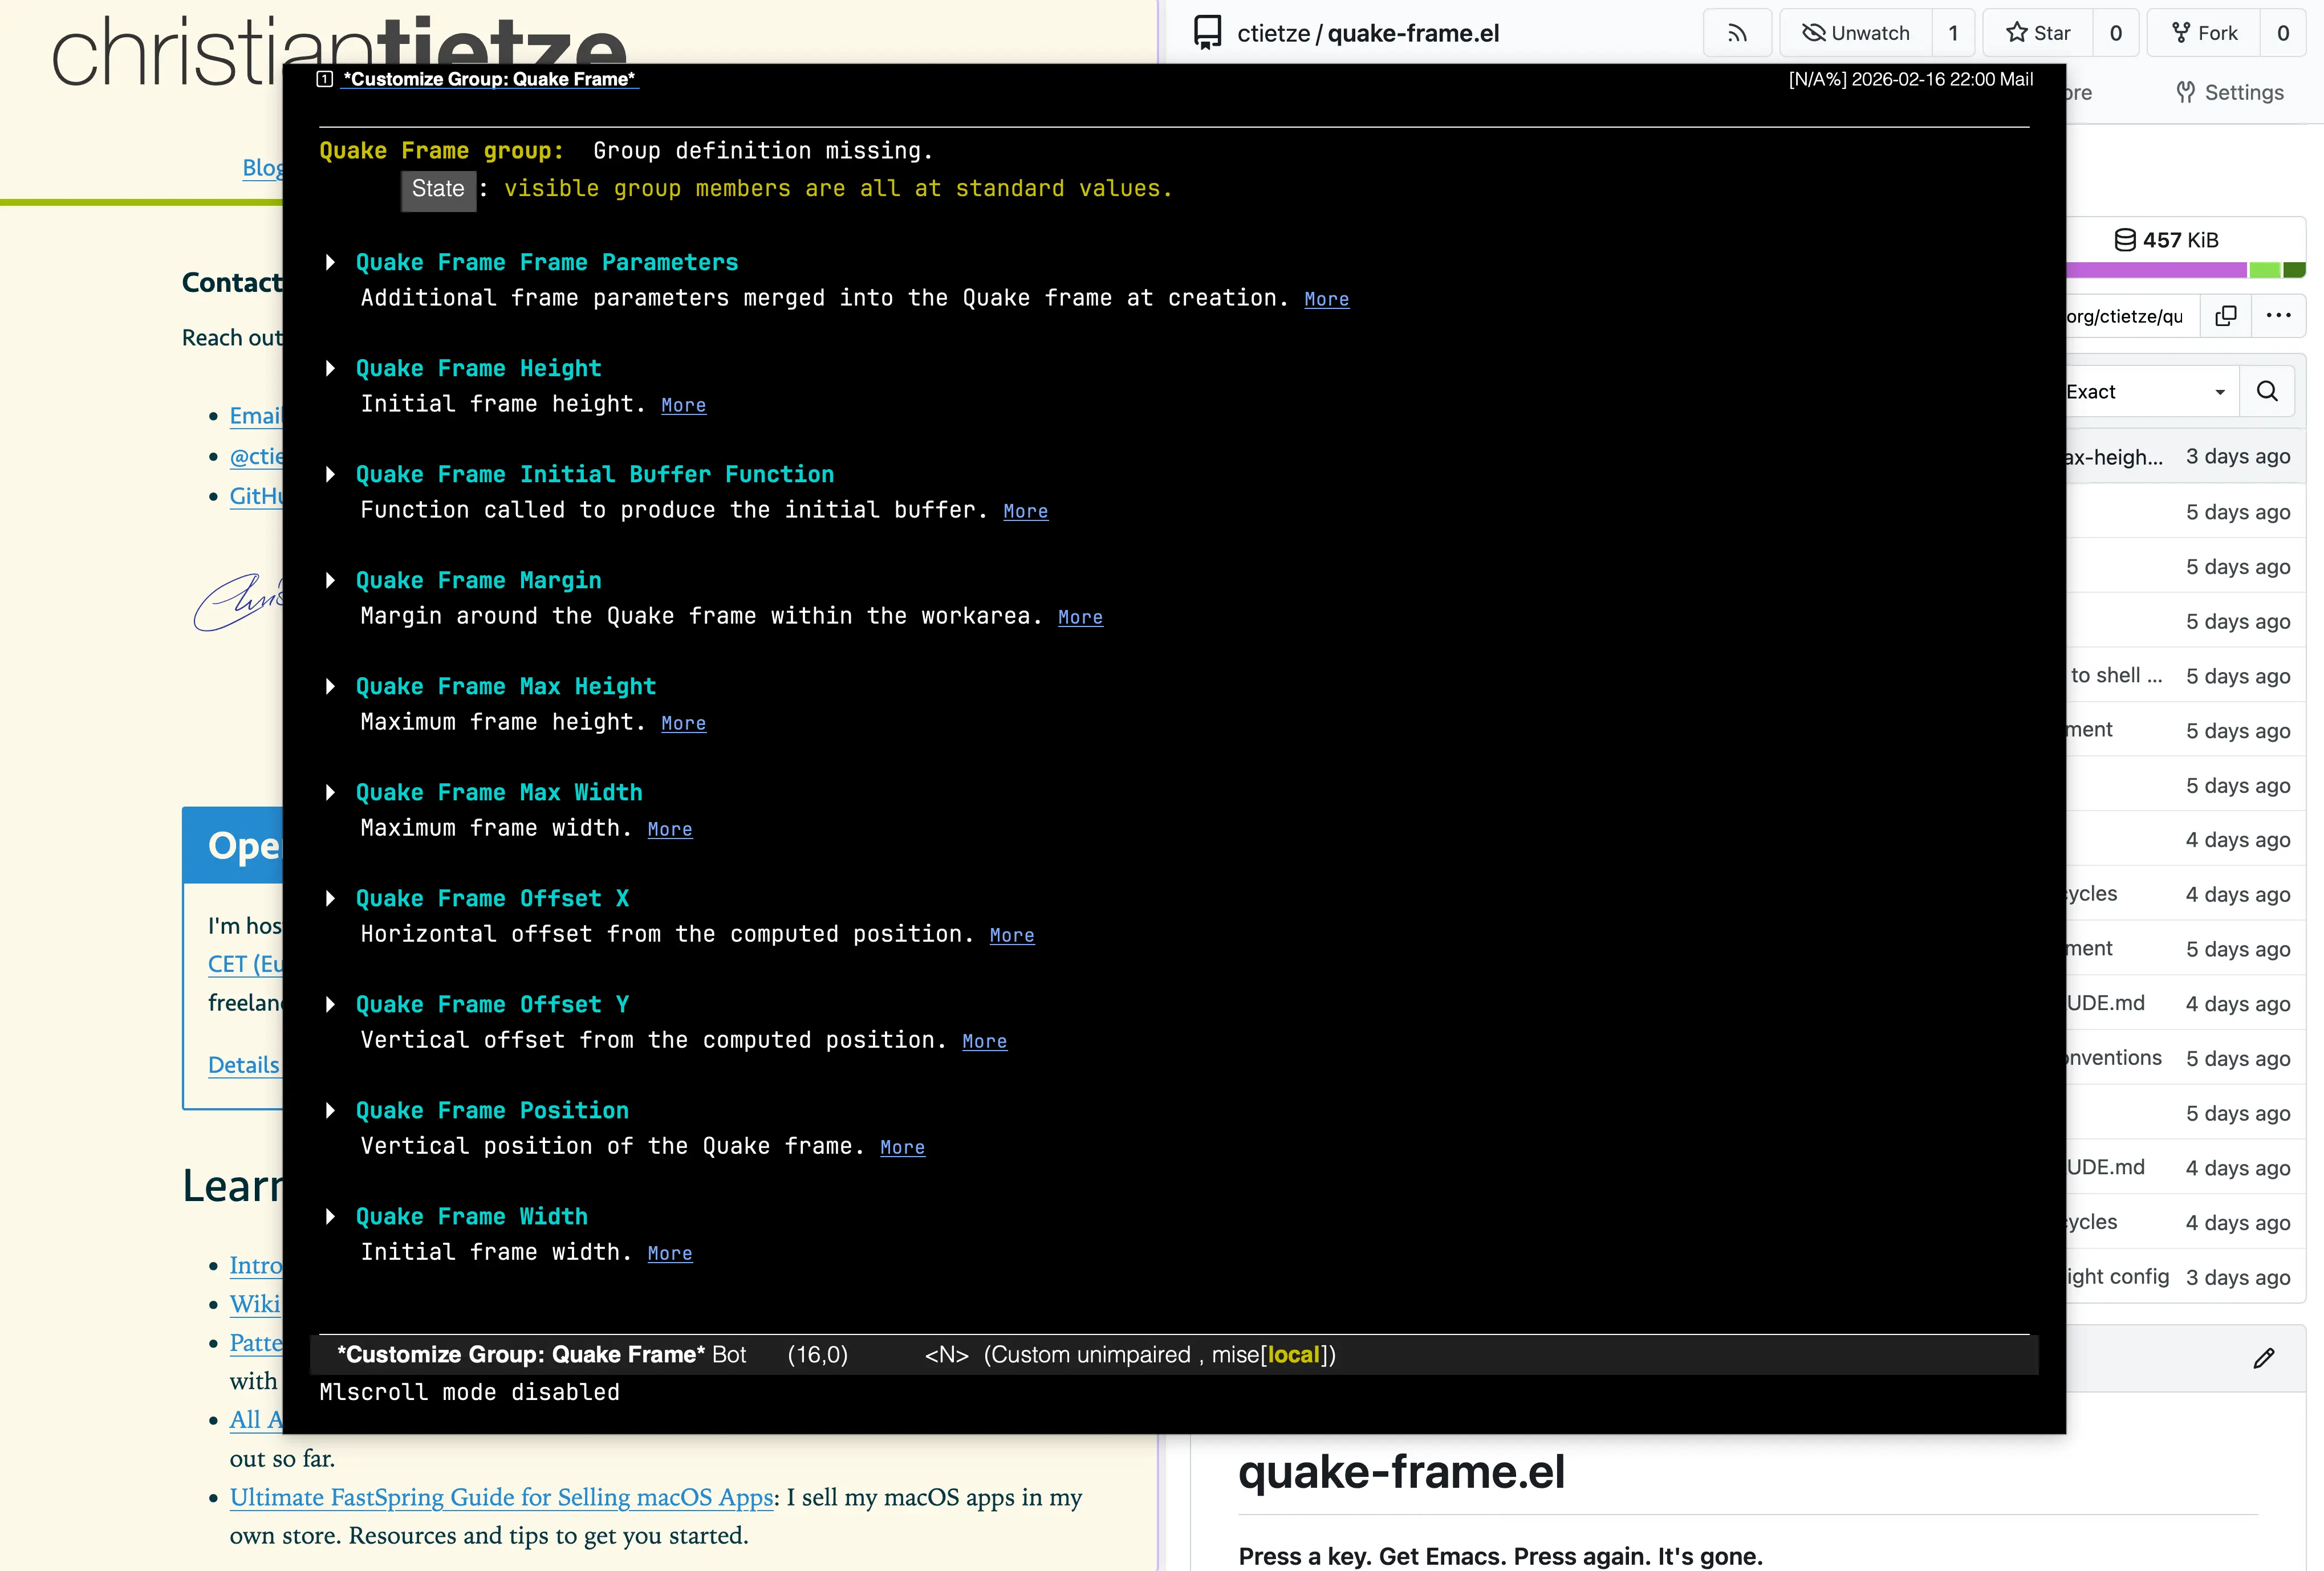2324x1571 pixels.
Task: Expand the Quake Frame Height option
Action: [x=330, y=369]
